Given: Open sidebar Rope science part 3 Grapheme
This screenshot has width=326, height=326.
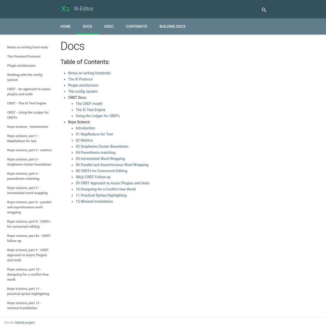Looking at the screenshot, I should pyautogui.click(x=29, y=162).
